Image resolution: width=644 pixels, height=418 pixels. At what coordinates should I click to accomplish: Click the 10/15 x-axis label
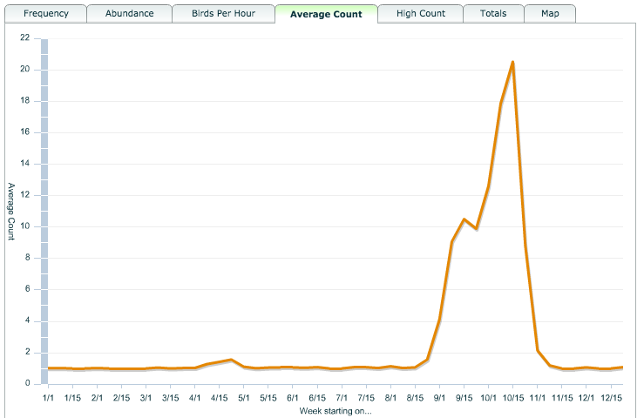tap(512, 397)
